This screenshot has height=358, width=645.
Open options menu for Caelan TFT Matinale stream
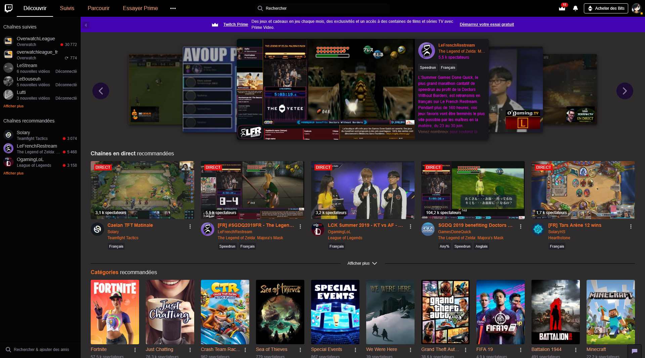(x=190, y=226)
